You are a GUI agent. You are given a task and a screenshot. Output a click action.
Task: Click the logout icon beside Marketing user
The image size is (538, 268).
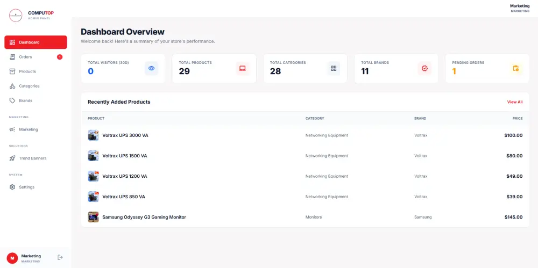(x=60, y=257)
